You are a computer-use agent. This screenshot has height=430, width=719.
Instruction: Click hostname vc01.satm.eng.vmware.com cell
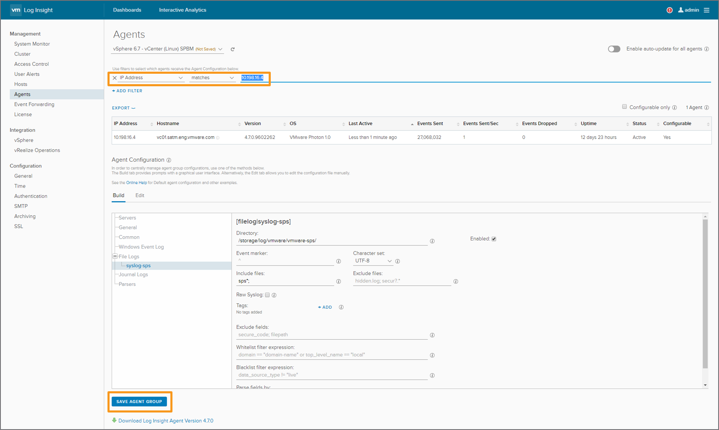click(185, 137)
